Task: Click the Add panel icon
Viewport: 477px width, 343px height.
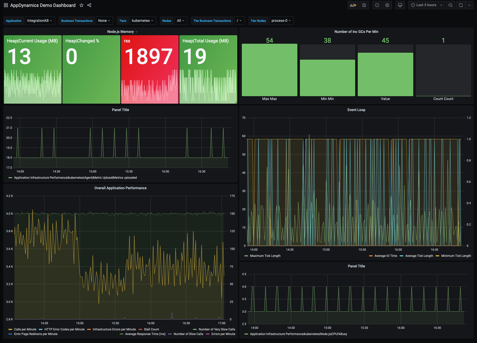Action: [x=353, y=5]
